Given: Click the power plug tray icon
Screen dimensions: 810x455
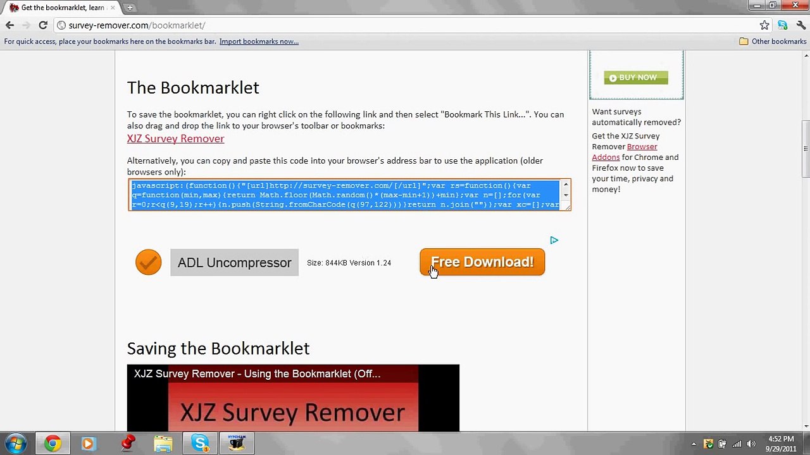Looking at the screenshot, I should [x=722, y=444].
